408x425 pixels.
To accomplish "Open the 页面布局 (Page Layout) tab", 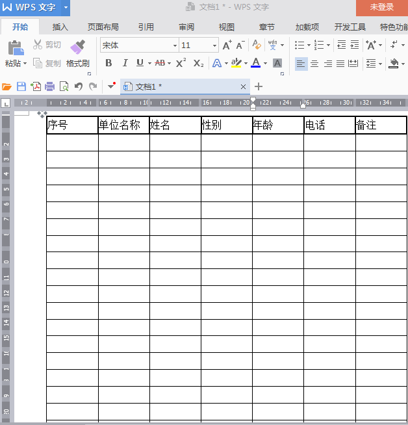I will coord(103,27).
